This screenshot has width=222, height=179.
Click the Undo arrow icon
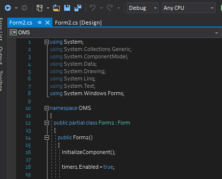[x=93, y=8]
